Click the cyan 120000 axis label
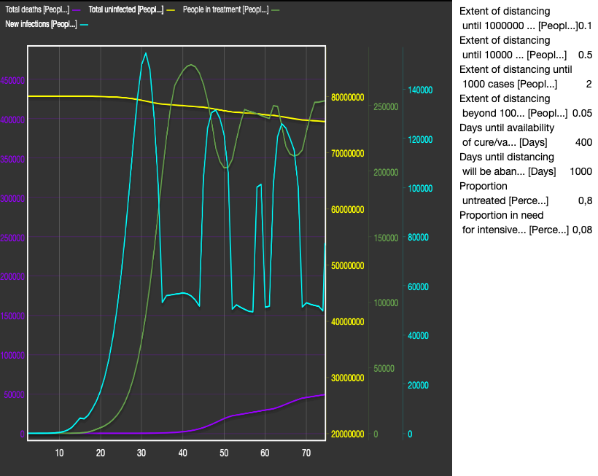598x476 pixels. (420, 139)
